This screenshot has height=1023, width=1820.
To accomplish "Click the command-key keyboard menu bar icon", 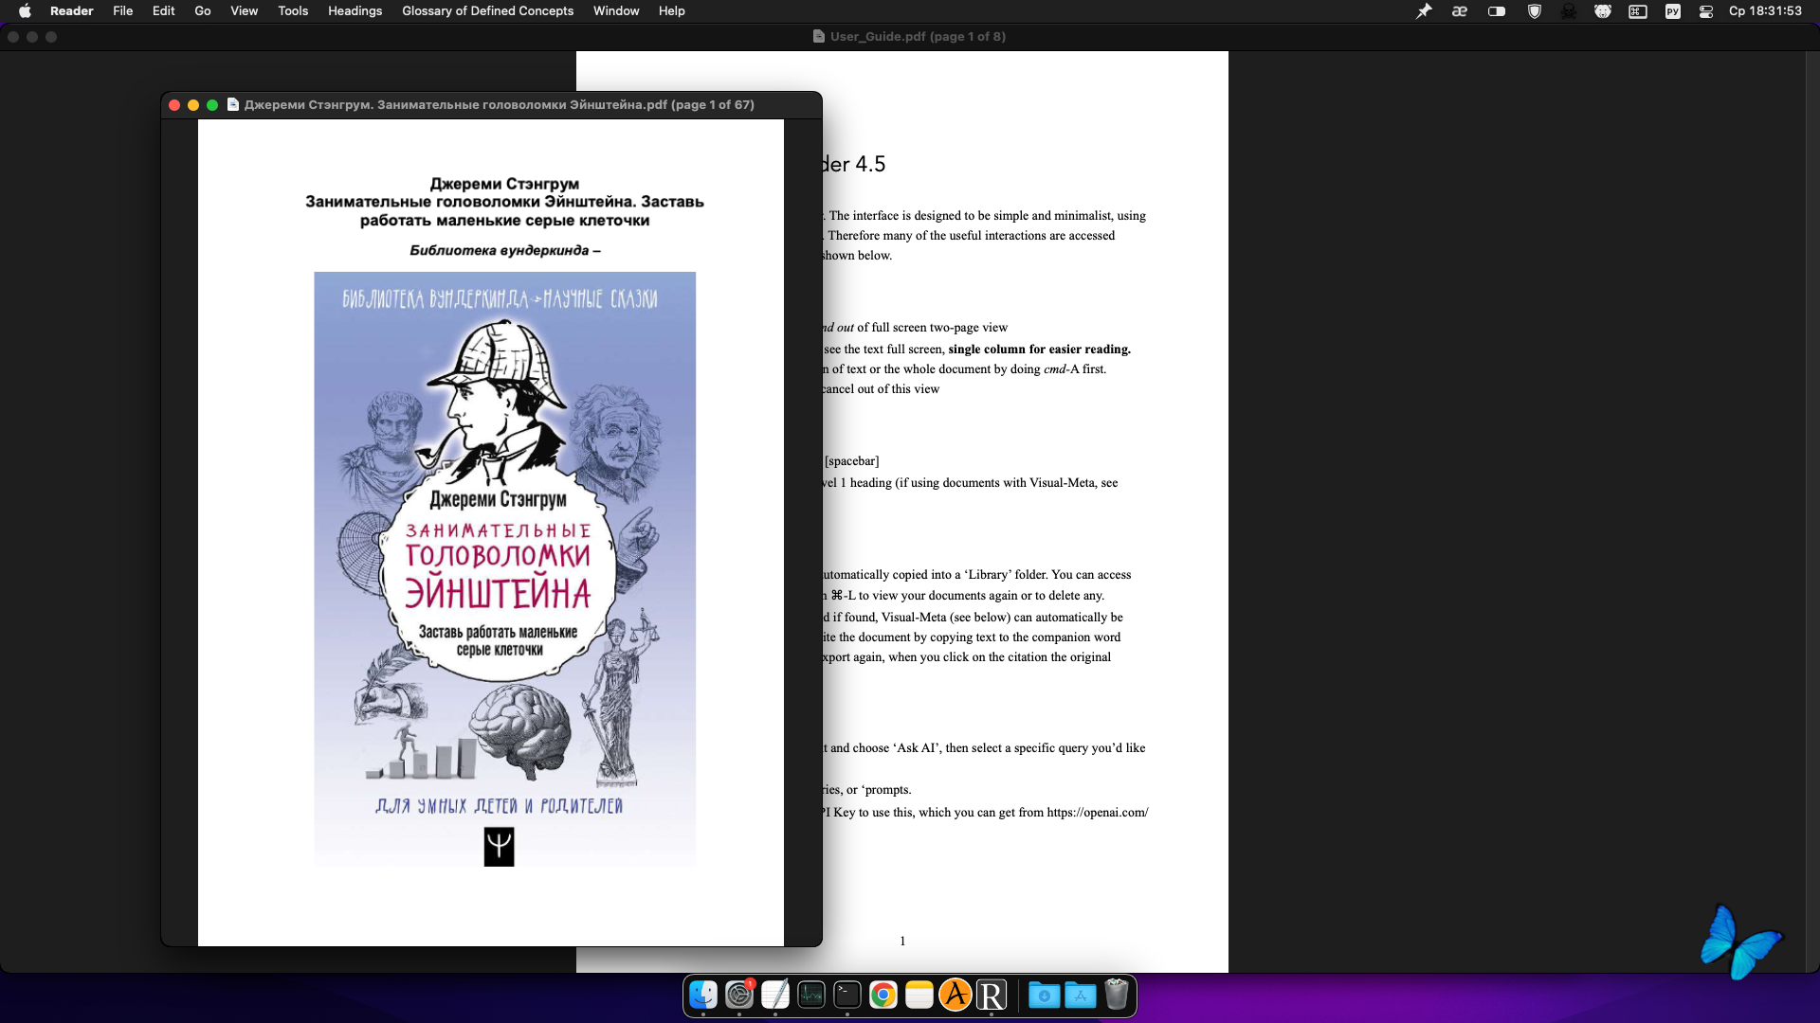I will tap(1638, 11).
